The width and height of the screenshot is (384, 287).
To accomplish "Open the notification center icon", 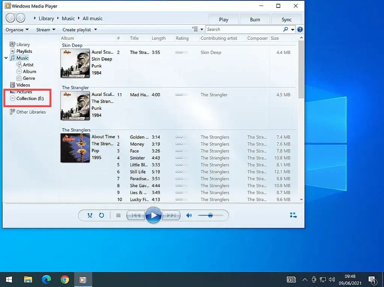I will coord(372,280).
